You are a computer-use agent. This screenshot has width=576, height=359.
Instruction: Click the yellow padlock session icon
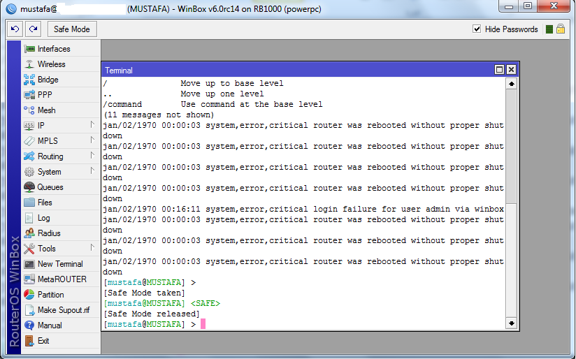[x=561, y=29]
